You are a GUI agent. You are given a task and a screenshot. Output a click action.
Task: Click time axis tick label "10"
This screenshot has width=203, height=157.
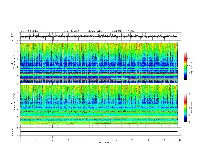click(180, 140)
